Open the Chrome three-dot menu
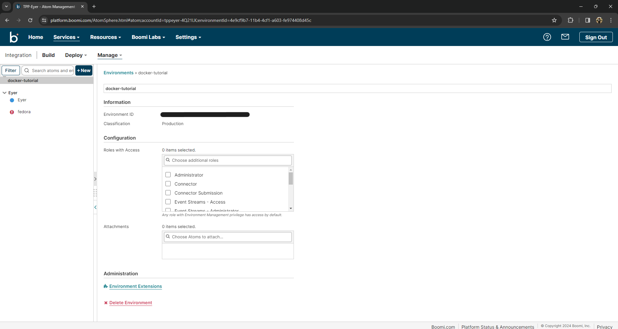The image size is (618, 329). pos(611,20)
